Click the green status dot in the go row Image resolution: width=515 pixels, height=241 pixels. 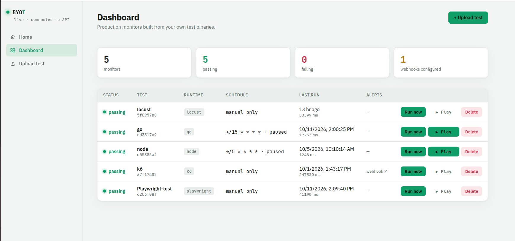pyautogui.click(x=105, y=132)
